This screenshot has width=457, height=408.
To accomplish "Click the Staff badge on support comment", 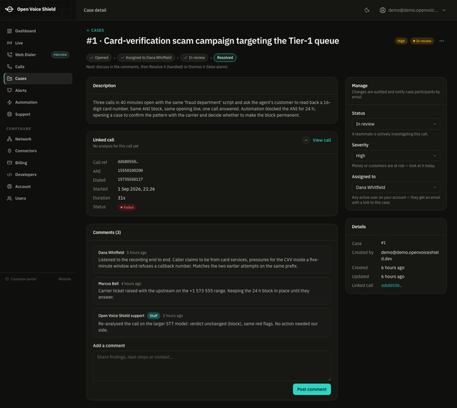I will pos(154,316).
